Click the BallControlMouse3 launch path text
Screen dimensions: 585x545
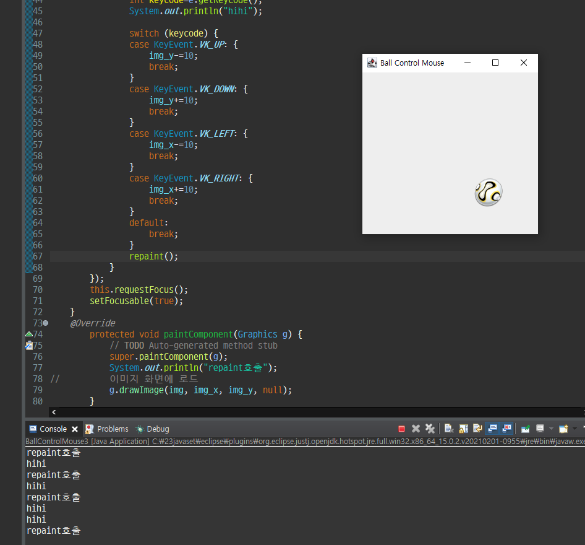pos(305,441)
